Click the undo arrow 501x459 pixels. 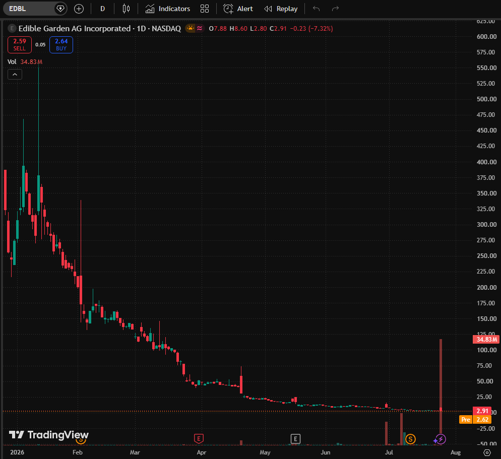(x=317, y=9)
